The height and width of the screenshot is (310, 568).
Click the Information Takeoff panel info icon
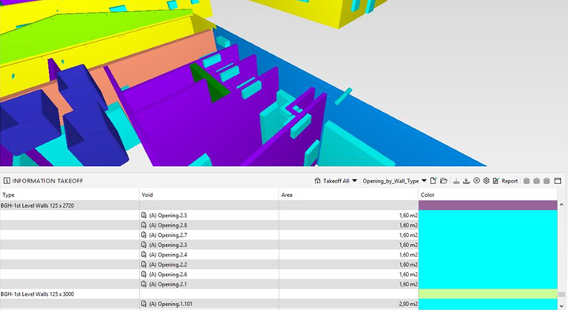tap(6, 181)
